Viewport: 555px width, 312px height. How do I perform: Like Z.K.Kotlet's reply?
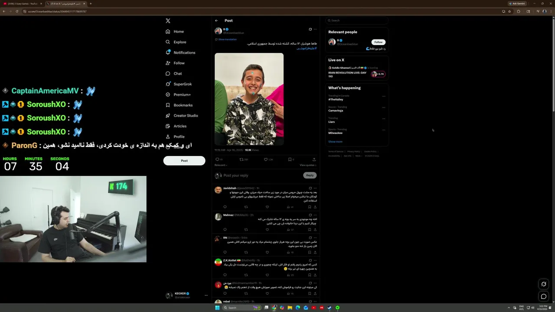[267, 275]
